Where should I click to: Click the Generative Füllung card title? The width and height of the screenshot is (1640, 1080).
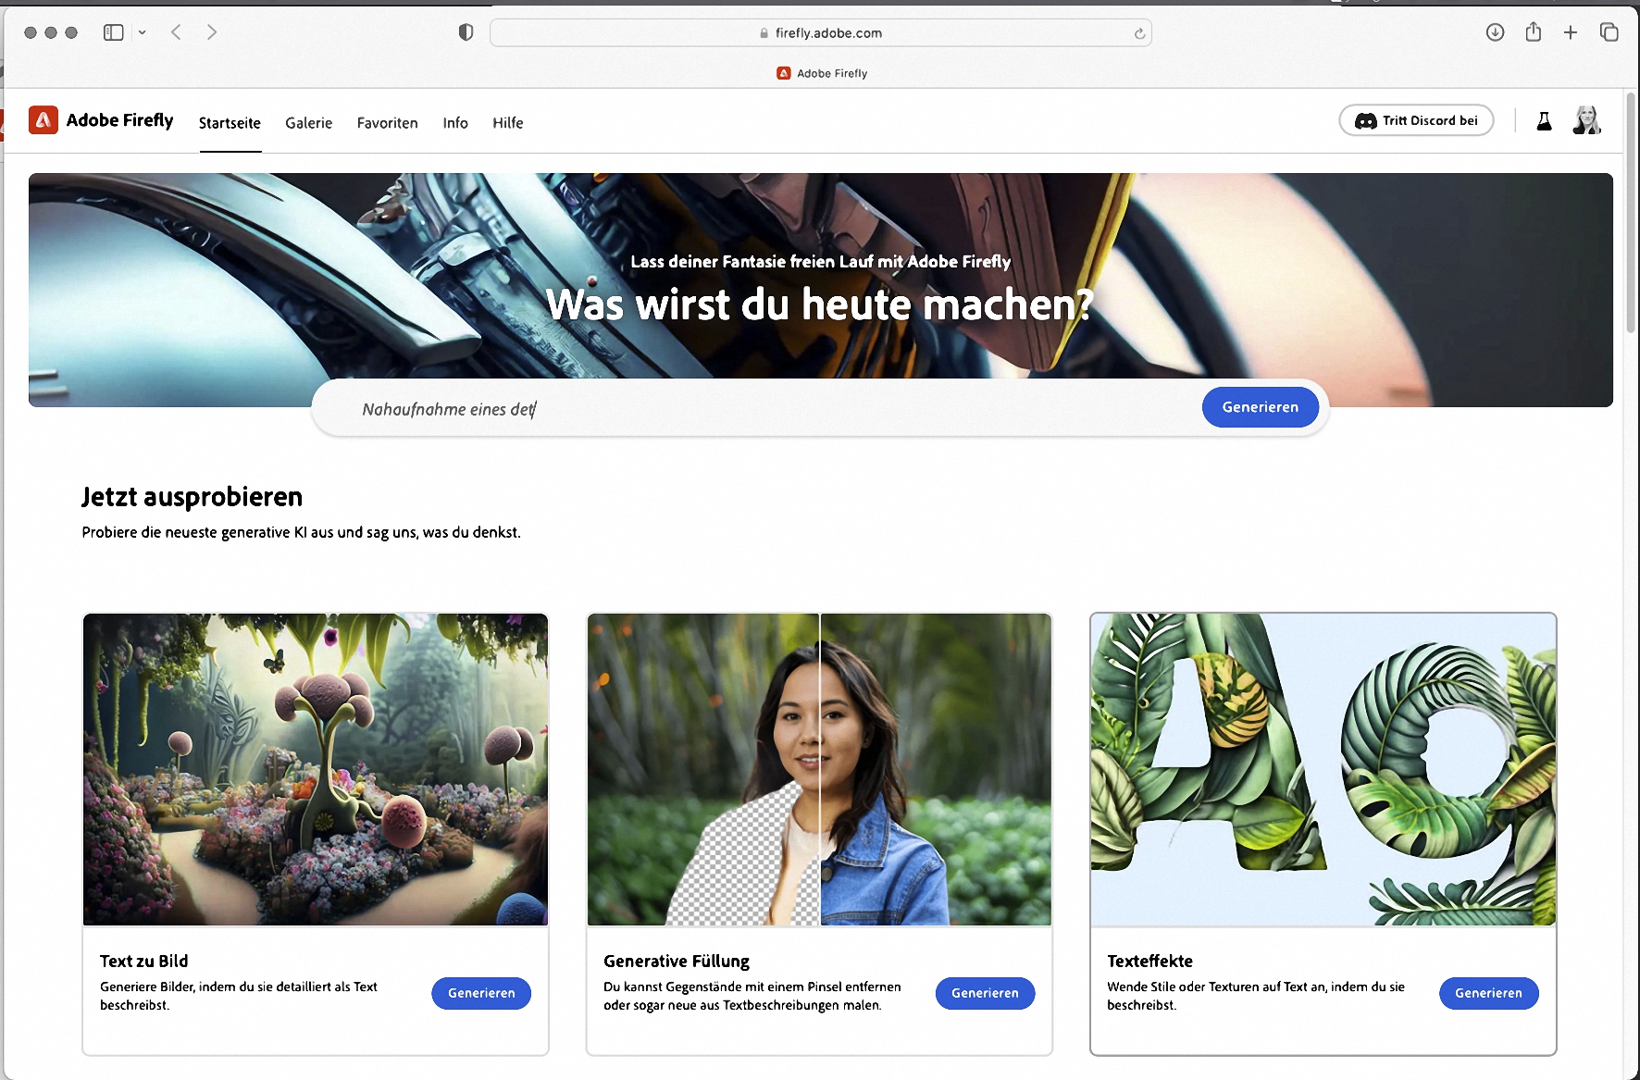[677, 961]
